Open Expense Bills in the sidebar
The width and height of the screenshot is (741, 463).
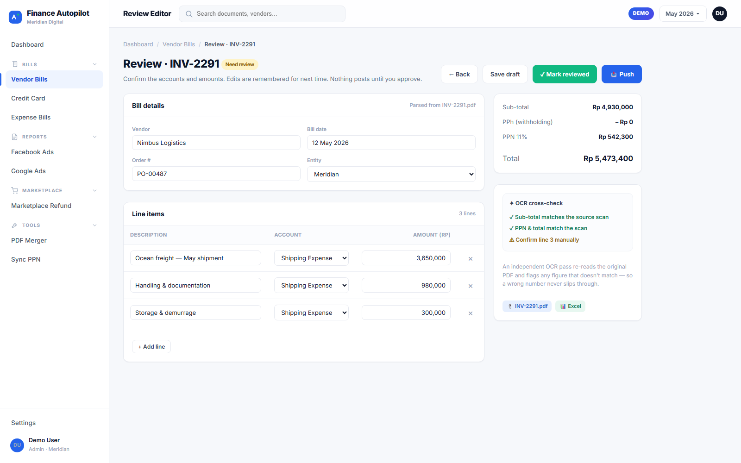(x=54, y=117)
